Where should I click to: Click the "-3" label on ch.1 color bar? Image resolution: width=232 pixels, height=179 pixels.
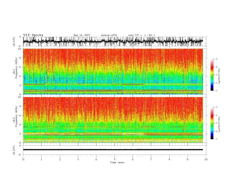coord(216,59)
